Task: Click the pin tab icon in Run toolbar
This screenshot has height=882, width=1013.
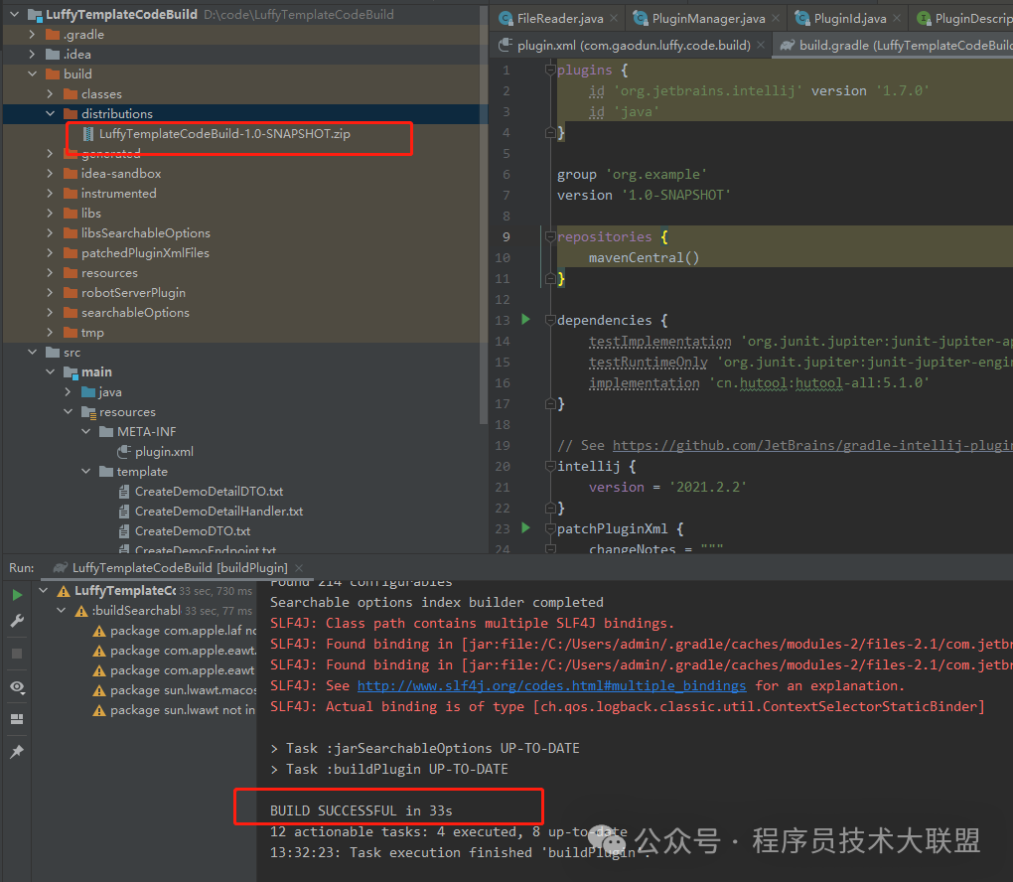Action: pyautogui.click(x=18, y=752)
